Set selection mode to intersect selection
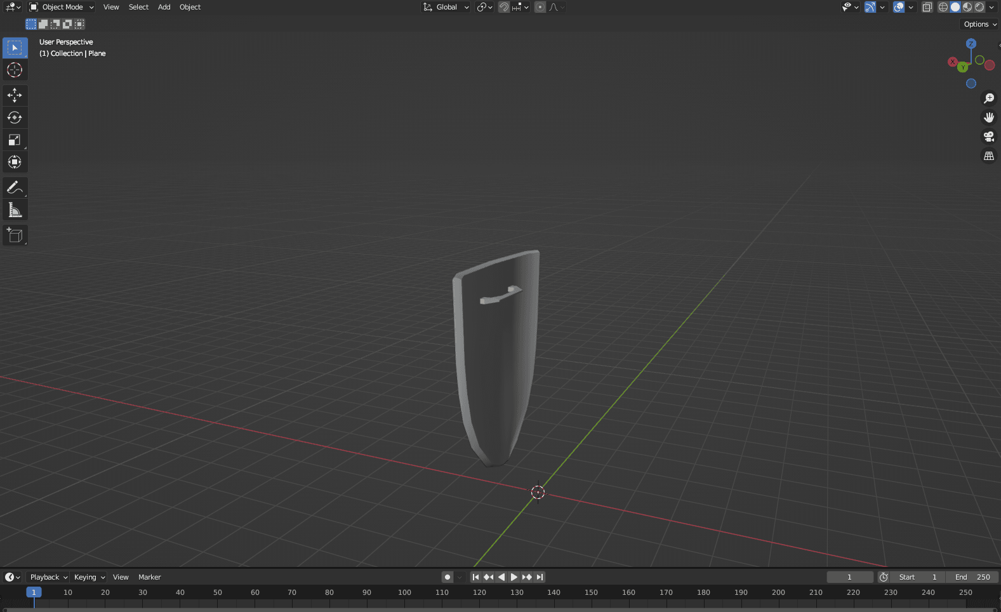This screenshot has width=1001, height=612. pos(79,24)
